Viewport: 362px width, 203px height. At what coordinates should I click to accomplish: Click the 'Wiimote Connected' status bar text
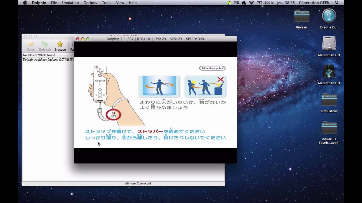coord(138,184)
